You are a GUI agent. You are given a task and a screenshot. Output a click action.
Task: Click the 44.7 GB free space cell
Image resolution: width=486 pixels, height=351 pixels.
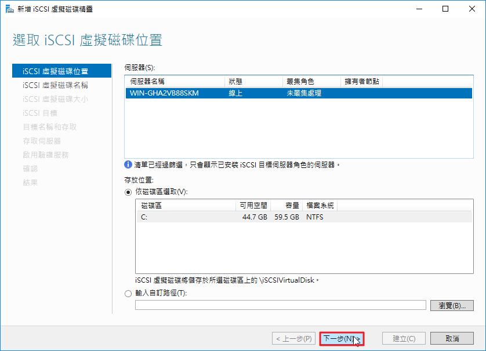pyautogui.click(x=255, y=217)
